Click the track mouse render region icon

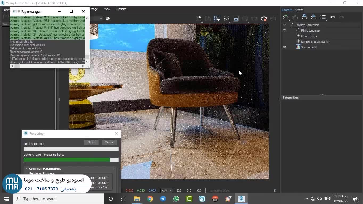point(217,19)
